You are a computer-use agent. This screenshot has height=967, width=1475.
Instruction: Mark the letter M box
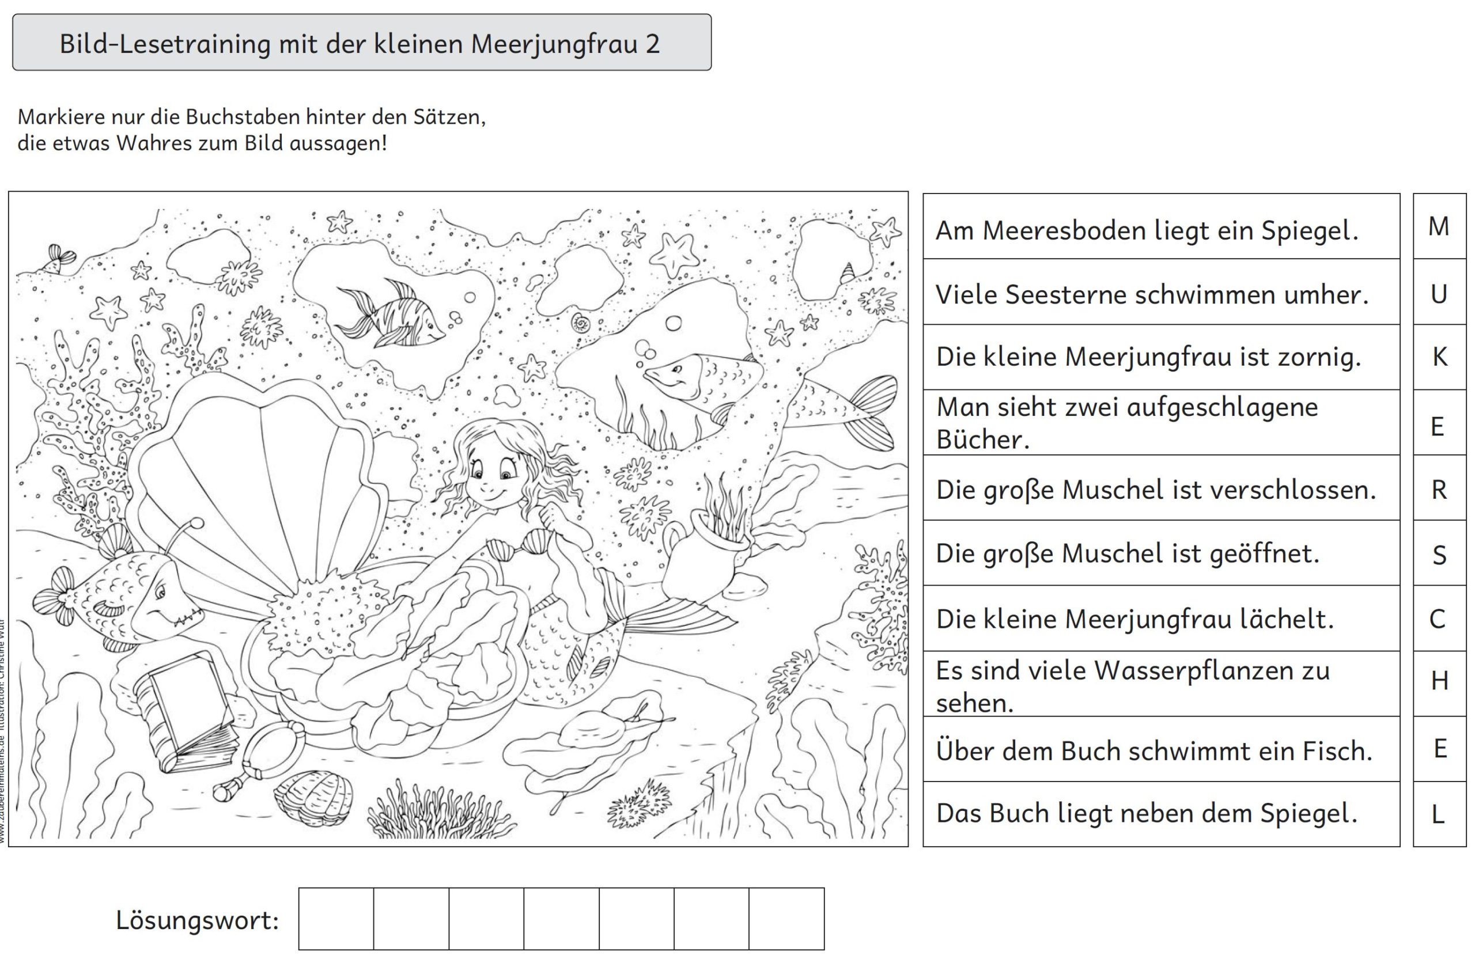[1439, 226]
